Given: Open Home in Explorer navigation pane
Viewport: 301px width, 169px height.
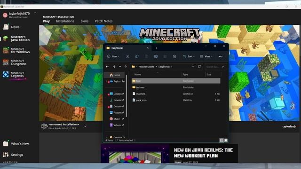Looking at the screenshot, I should (x=115, y=75).
